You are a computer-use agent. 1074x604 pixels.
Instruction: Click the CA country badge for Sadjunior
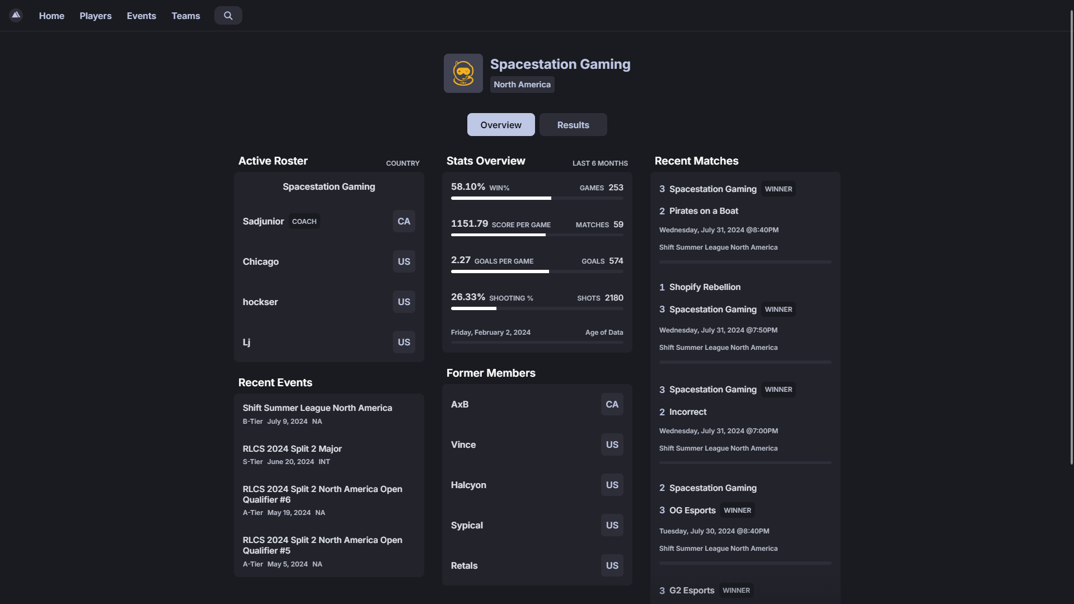[x=404, y=221]
